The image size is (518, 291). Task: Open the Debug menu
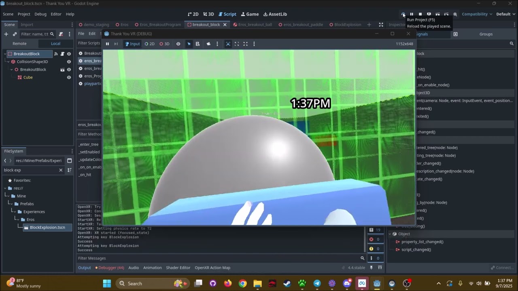[x=40, y=14]
